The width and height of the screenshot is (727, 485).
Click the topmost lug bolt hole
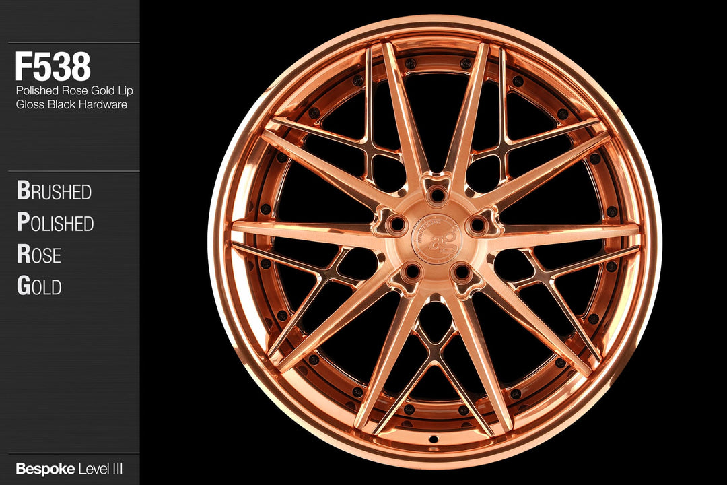[x=438, y=195]
